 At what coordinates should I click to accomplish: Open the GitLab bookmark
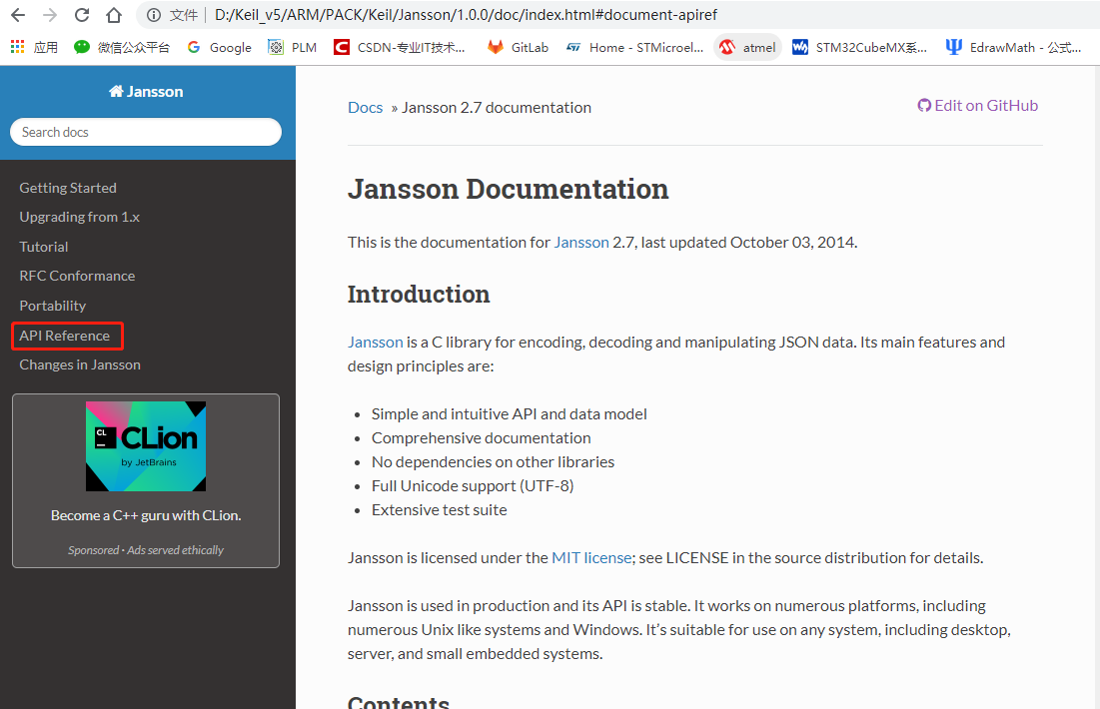pos(517,46)
